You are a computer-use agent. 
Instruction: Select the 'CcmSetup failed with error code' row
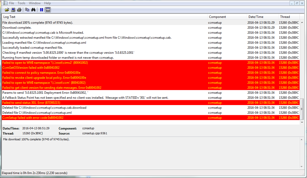point(105,118)
